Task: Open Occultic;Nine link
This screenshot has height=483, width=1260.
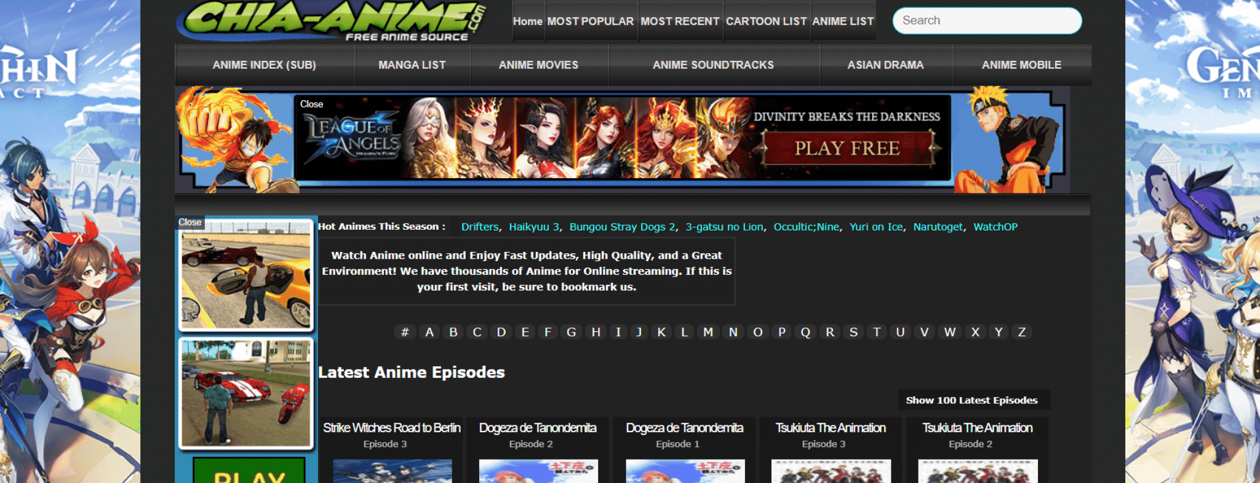Action: click(806, 227)
